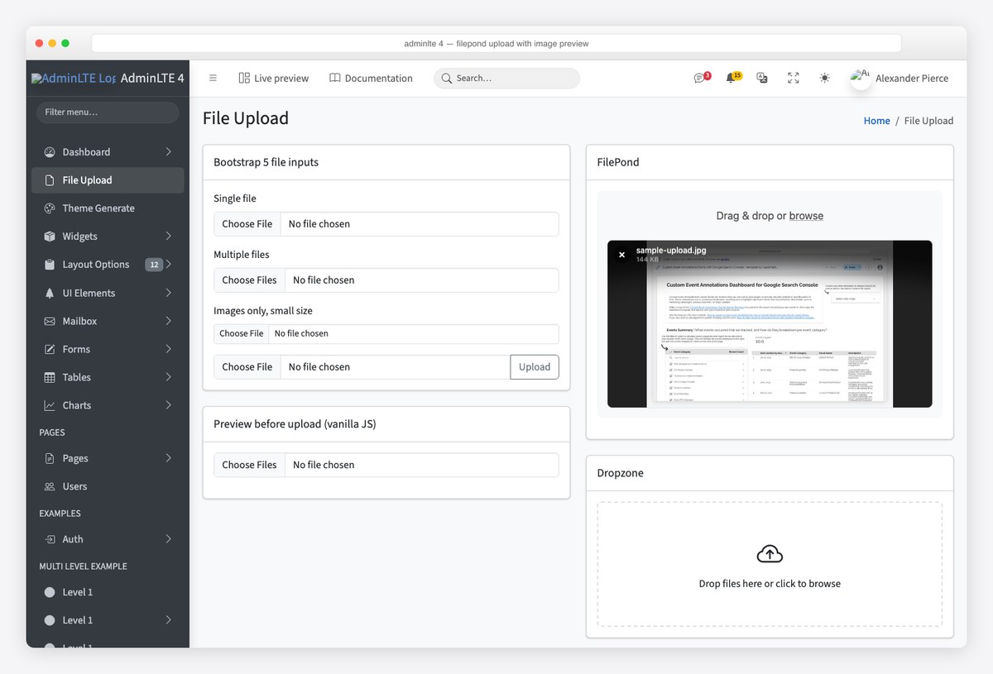Click the Layout Options clipboard icon
This screenshot has height=674, width=993.
[50, 265]
